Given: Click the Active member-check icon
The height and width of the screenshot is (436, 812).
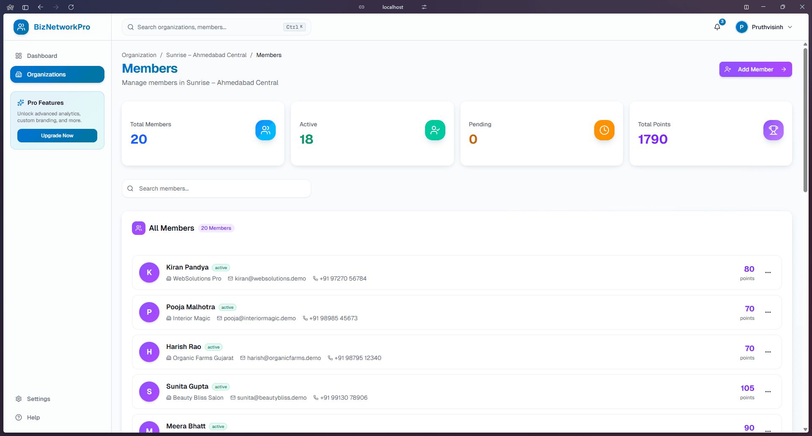Looking at the screenshot, I should tap(435, 130).
